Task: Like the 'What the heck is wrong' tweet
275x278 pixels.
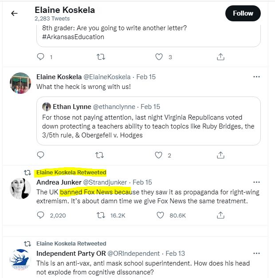Action: coord(158,155)
